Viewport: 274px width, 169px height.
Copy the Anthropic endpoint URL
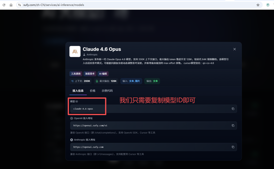click(233, 147)
